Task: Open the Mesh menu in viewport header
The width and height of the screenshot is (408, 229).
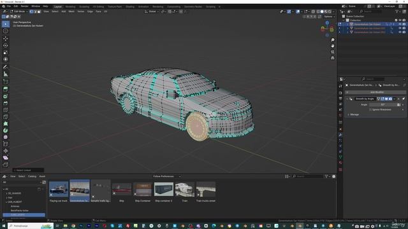Action: coord(71,11)
